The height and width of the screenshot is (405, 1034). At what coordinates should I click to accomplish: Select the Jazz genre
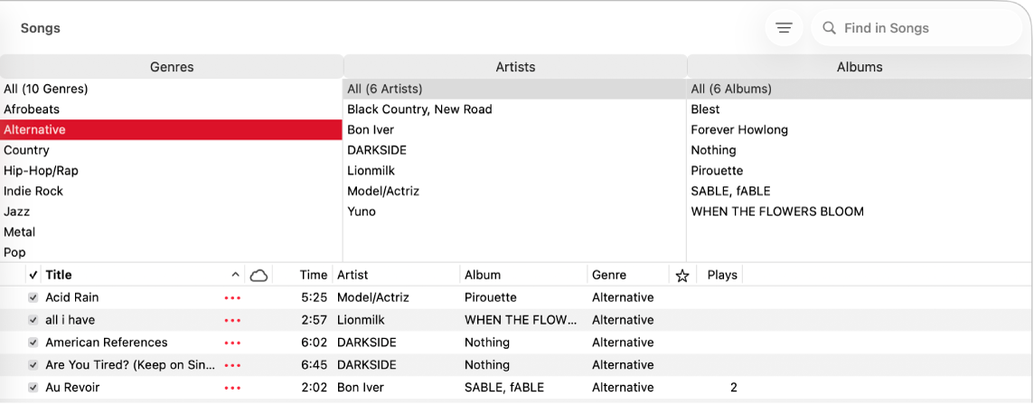coord(17,212)
